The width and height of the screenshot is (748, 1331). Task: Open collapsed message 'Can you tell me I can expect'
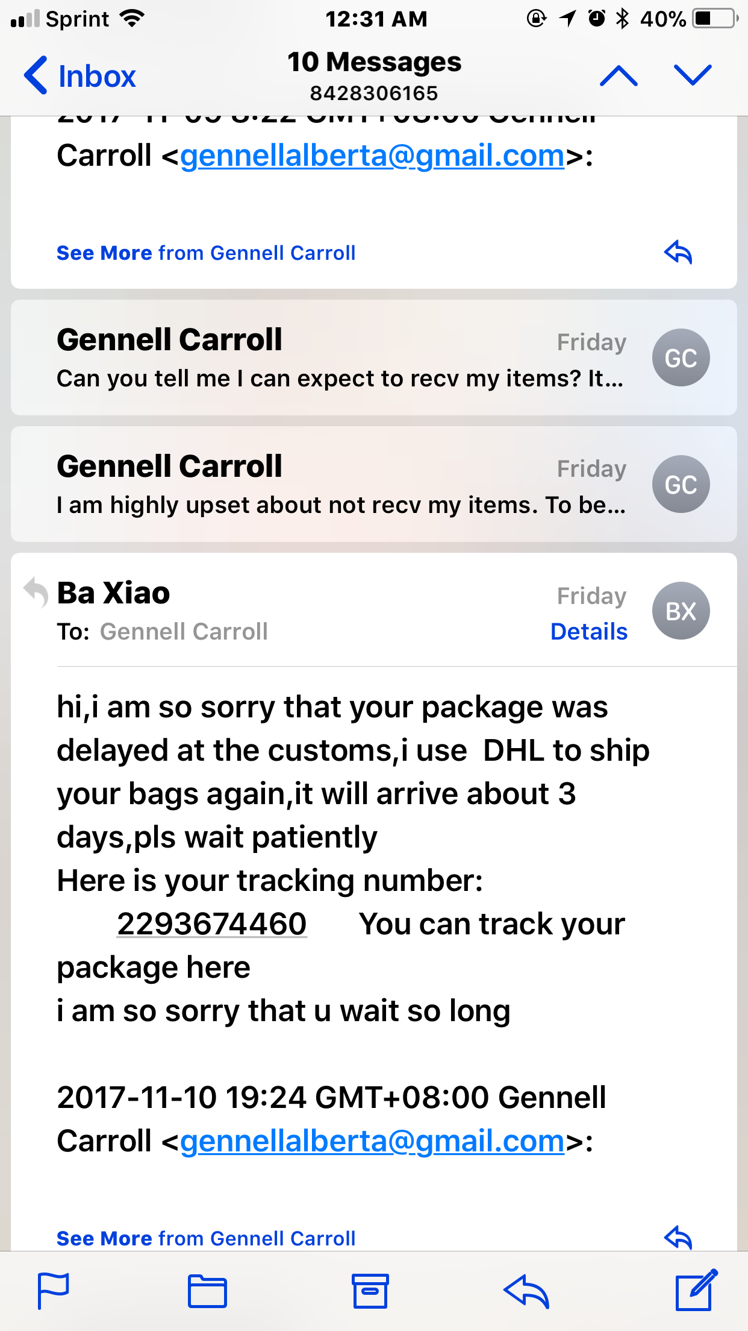[374, 357]
